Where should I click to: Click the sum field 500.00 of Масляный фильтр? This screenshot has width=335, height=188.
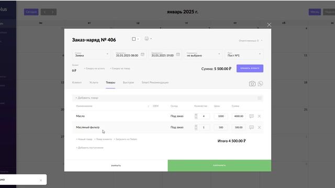click(239, 127)
